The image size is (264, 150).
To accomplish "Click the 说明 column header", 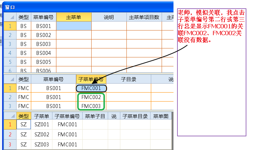I will click(x=109, y=17).
